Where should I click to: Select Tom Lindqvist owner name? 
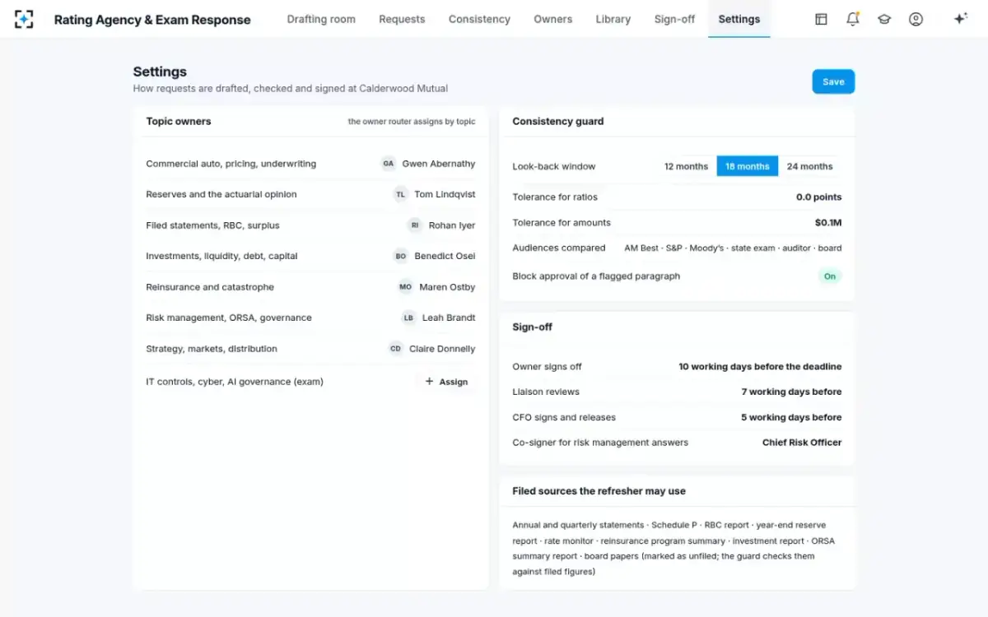(x=445, y=194)
